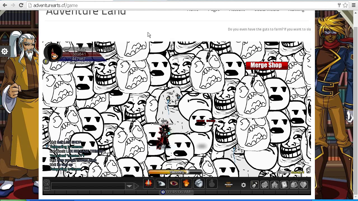This screenshot has height=201, width=358.
Task: Use the grey fist skill
Action: pyautogui.click(x=199, y=183)
